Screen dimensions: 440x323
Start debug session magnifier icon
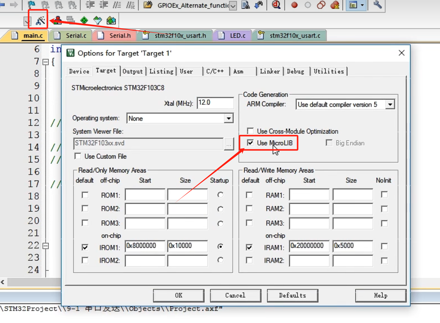[x=276, y=5]
